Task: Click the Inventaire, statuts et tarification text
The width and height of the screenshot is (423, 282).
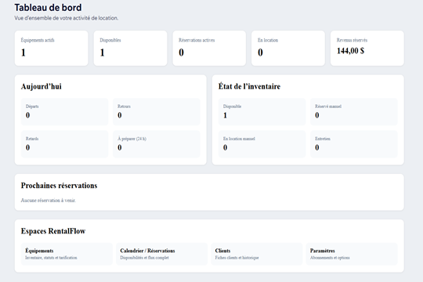Action: (x=51, y=258)
